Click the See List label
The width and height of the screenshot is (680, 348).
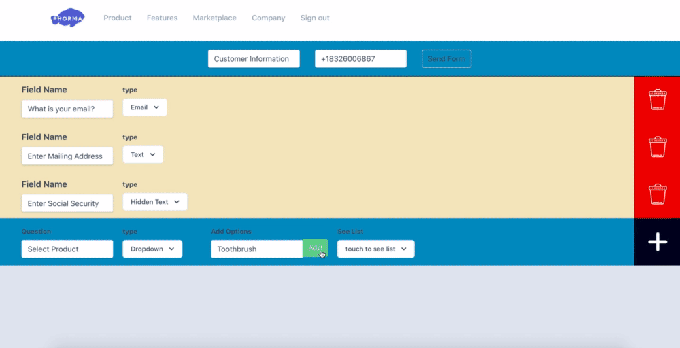pos(350,231)
